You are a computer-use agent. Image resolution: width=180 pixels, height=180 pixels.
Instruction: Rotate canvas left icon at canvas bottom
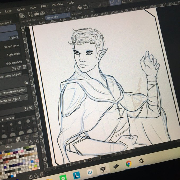click(x=116, y=154)
